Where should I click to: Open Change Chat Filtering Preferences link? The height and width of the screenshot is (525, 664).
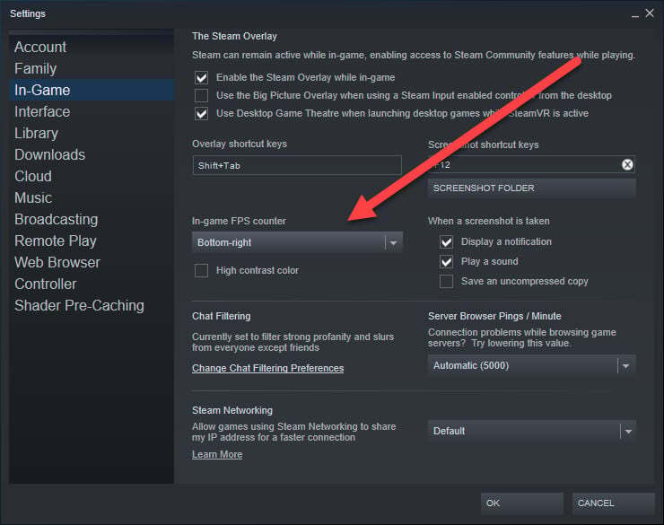tap(267, 368)
